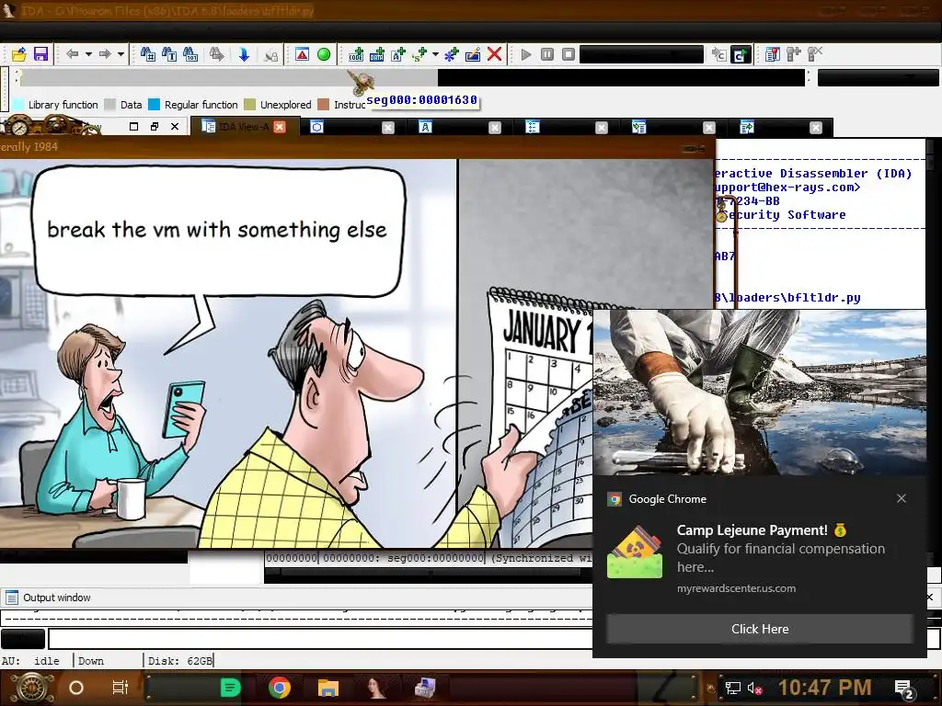Switch to the tab with the A document icon
Screen dimensions: 942x706
click(x=460, y=127)
